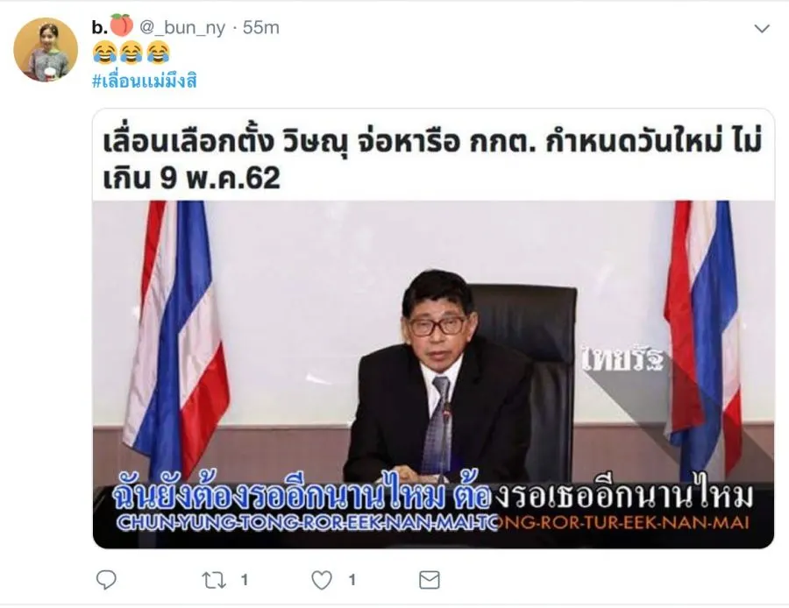The height and width of the screenshot is (608, 789).
Task: Click the retweet count number 1
Action: click(245, 580)
